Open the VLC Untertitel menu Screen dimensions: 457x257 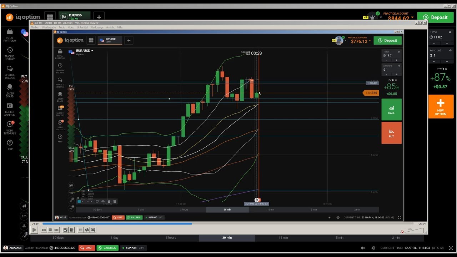point(82,27)
